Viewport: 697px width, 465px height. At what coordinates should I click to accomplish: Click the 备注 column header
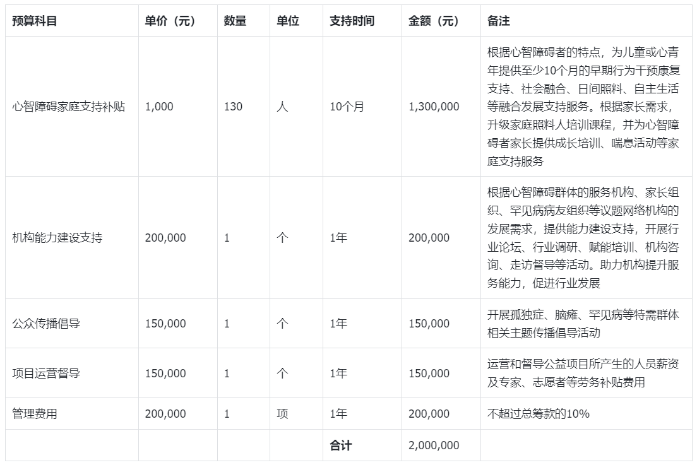point(499,21)
